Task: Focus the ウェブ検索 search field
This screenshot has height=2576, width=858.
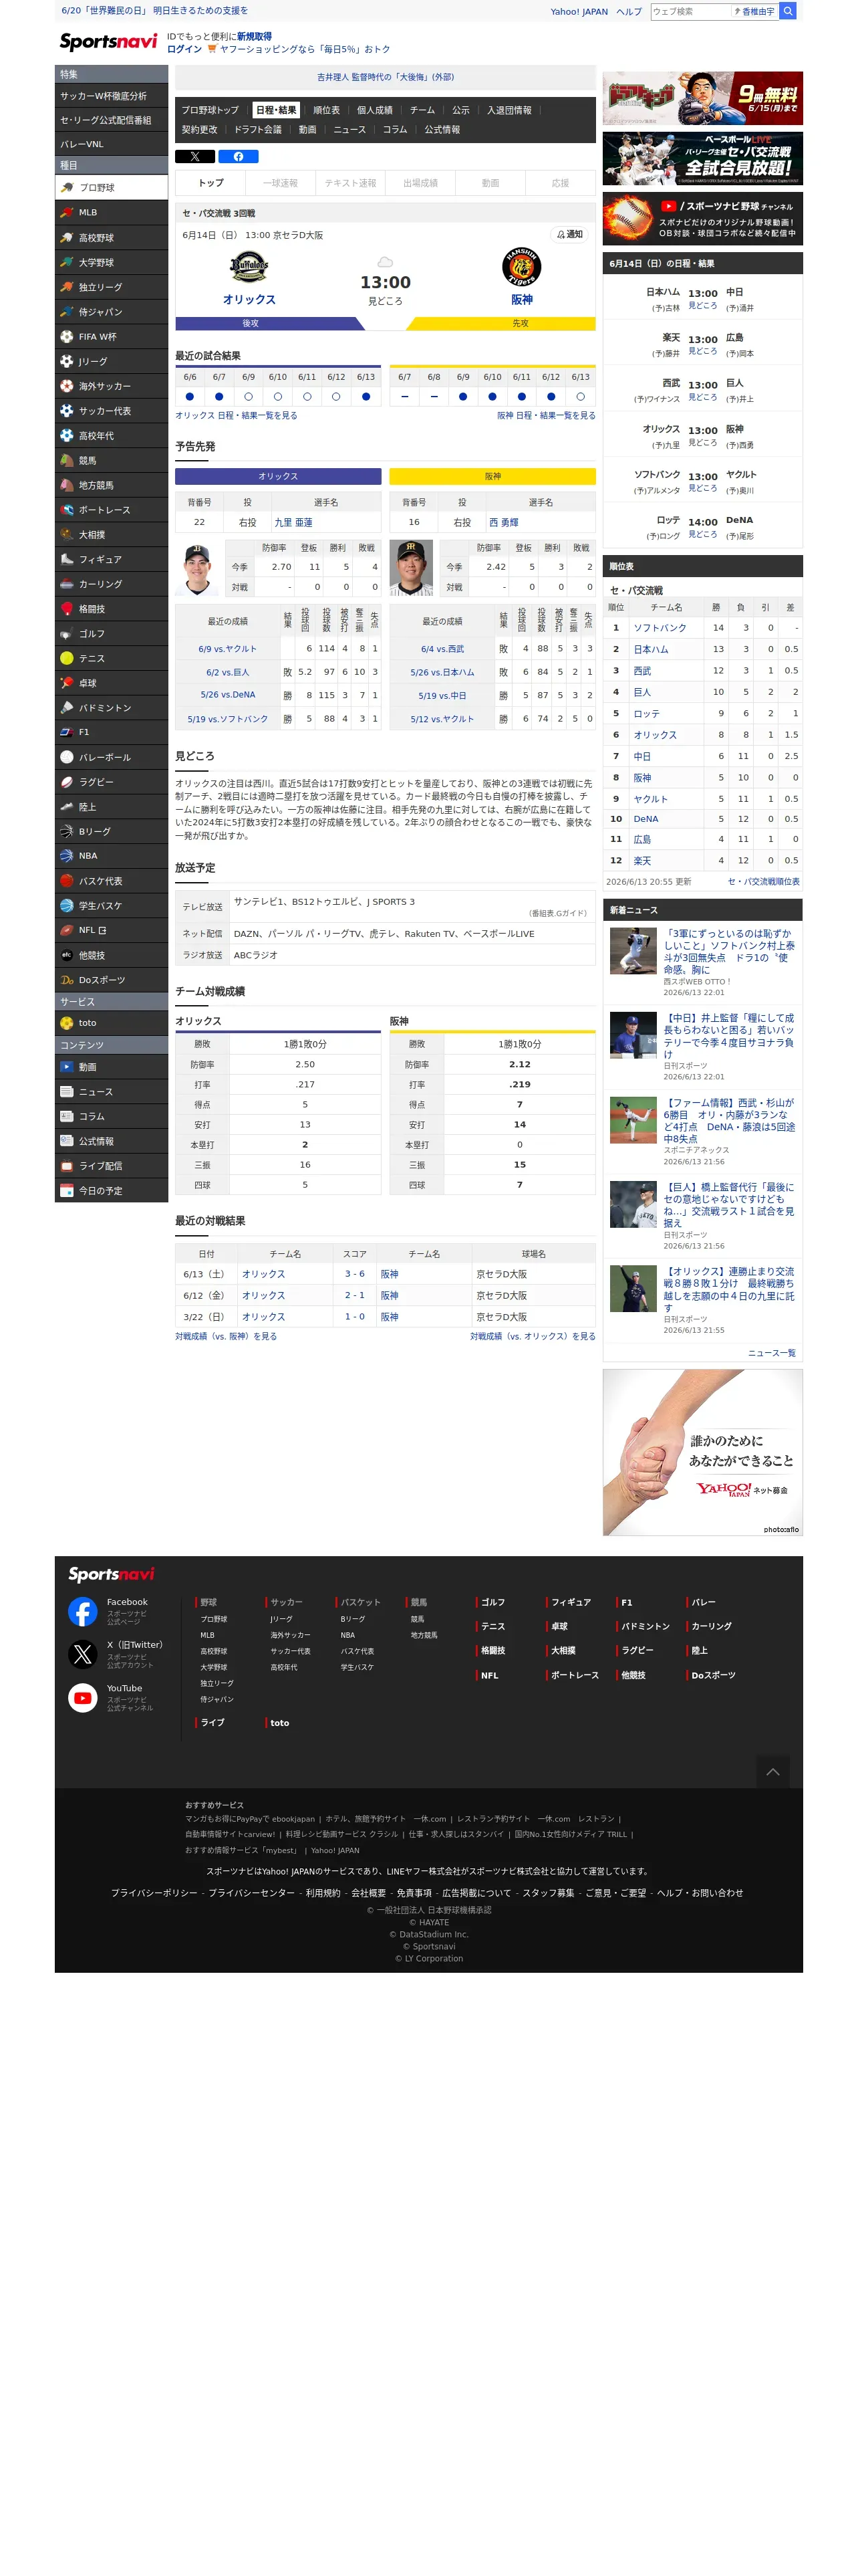Action: pyautogui.click(x=690, y=12)
